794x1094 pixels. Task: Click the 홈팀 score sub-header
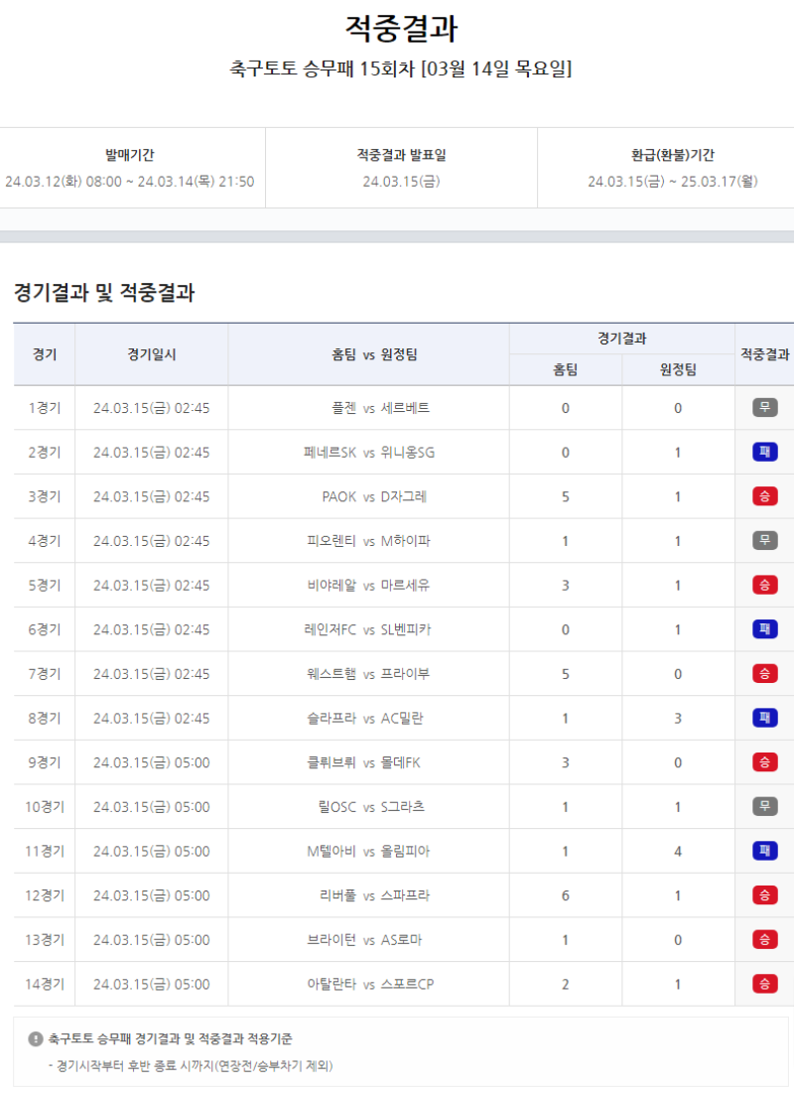coord(565,369)
